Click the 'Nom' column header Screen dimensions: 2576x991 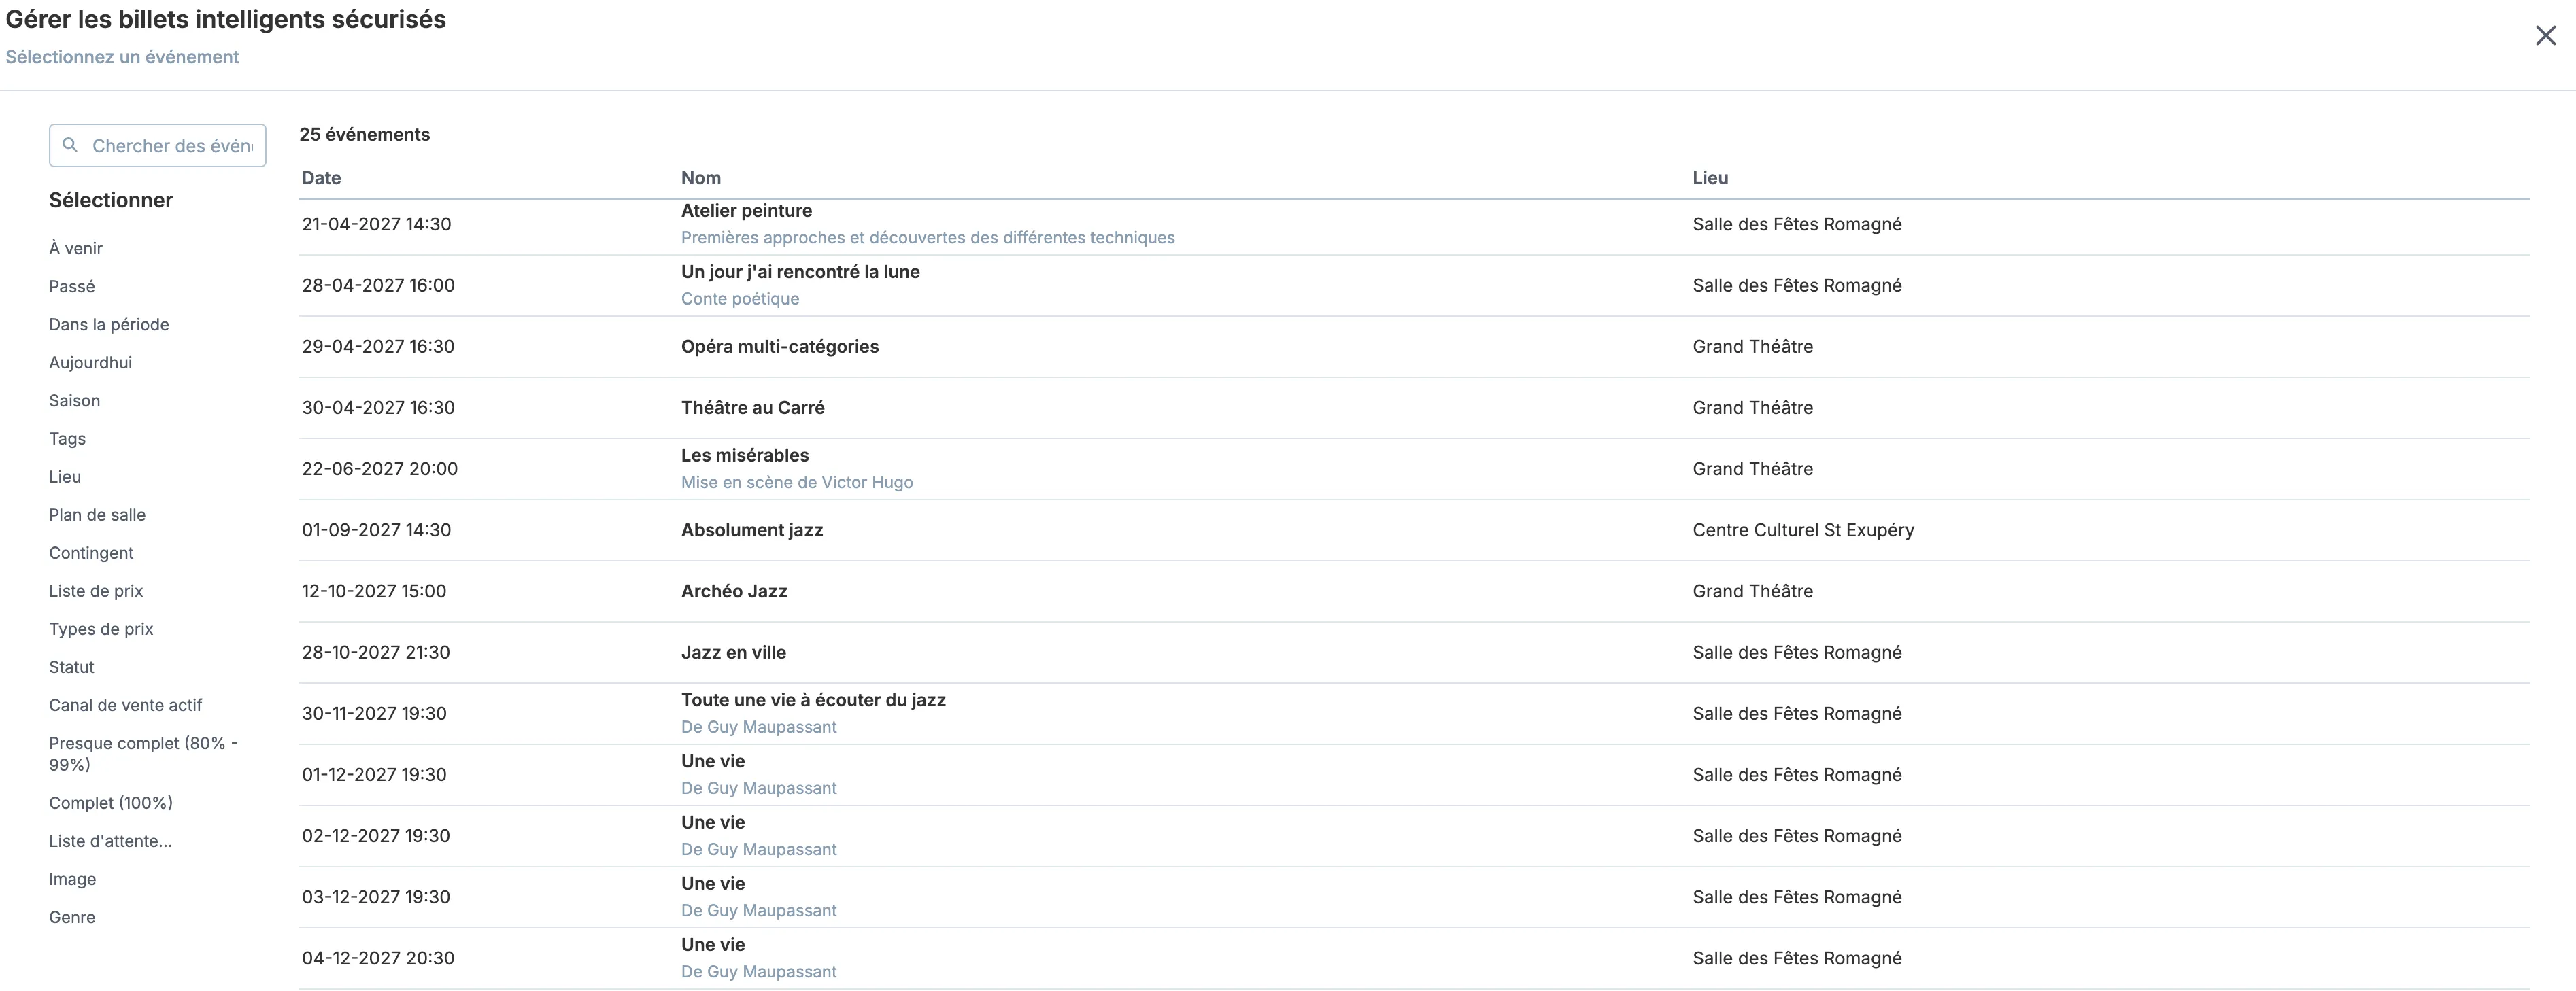[x=700, y=178]
